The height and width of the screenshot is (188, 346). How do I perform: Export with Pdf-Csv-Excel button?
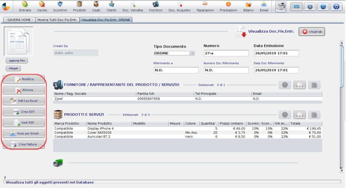[x=24, y=101]
